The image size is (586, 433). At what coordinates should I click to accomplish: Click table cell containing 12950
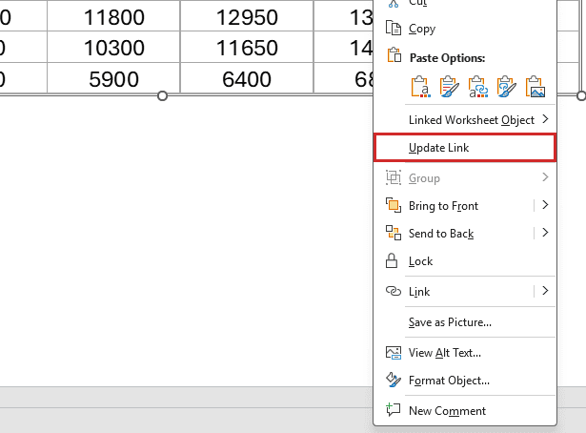tap(247, 17)
